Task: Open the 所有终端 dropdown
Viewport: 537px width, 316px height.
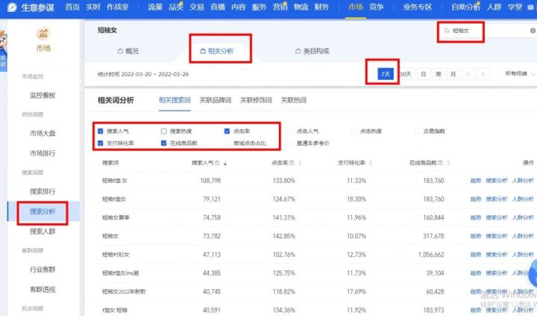Action: 520,74
